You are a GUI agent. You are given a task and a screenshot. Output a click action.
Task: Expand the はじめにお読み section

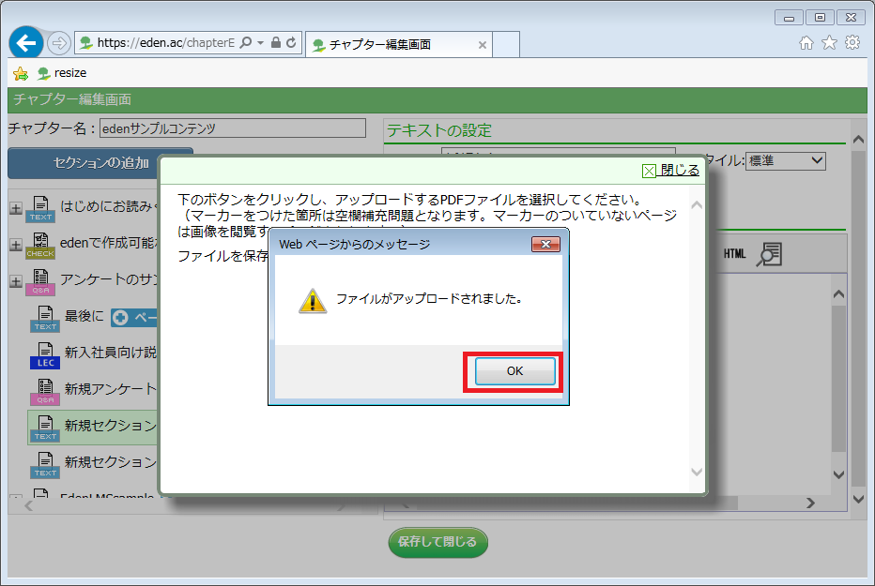pos(16,208)
